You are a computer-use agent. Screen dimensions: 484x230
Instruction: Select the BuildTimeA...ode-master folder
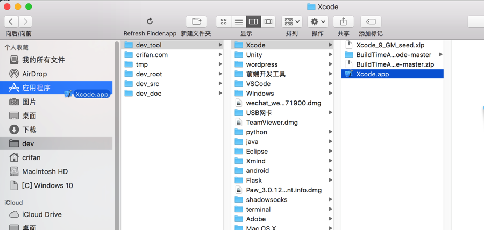[393, 55]
